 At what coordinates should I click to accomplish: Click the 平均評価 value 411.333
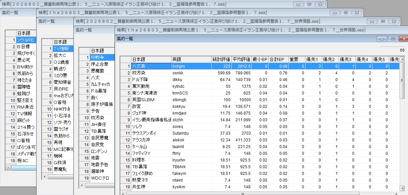242,140
